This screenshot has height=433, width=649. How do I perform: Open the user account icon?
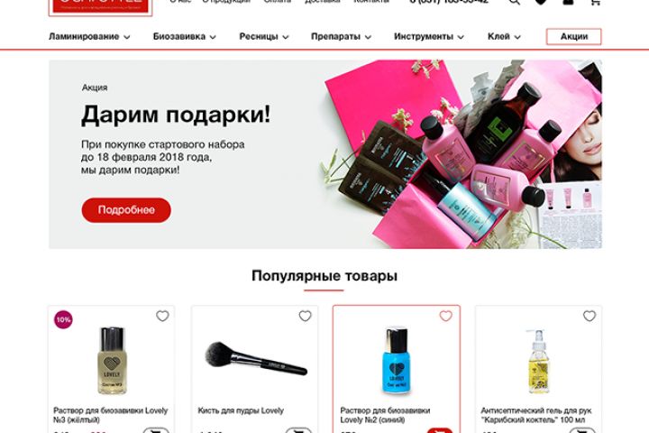(x=568, y=2)
